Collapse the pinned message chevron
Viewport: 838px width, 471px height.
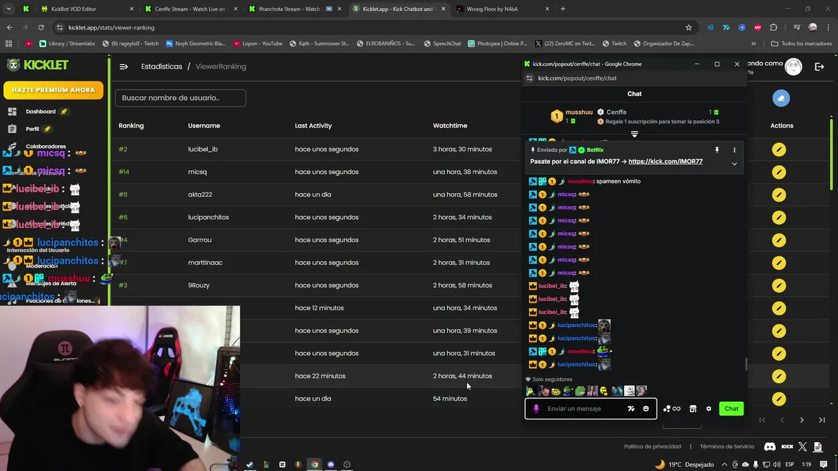pos(734,164)
